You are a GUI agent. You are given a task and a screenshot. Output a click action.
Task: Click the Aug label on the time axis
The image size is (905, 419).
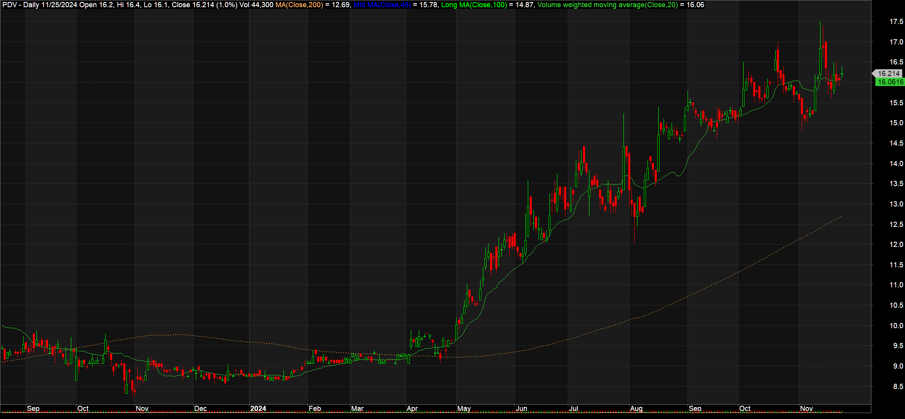click(x=636, y=409)
